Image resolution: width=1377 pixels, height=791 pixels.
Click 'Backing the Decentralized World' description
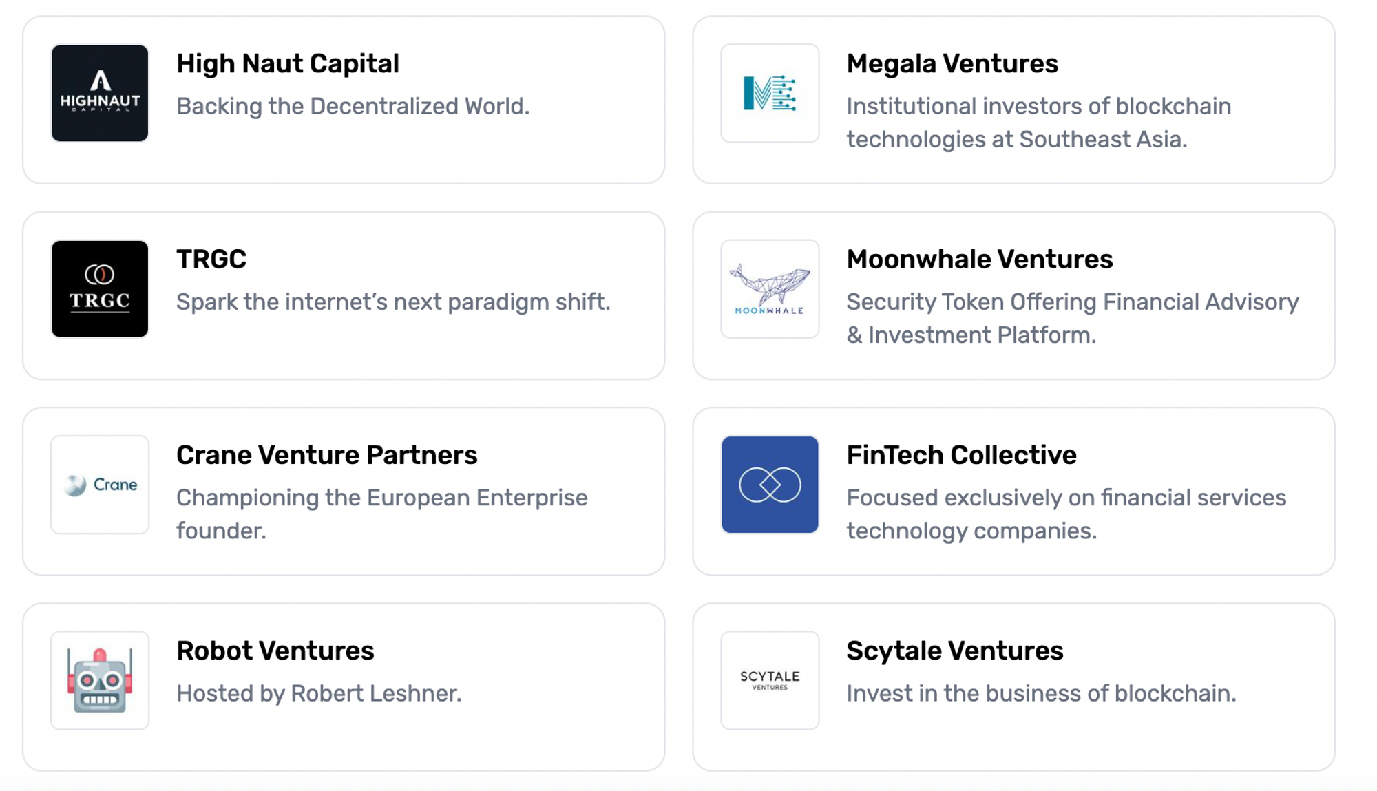pyautogui.click(x=353, y=106)
